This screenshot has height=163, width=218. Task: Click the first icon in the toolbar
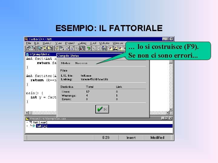pos(28,48)
